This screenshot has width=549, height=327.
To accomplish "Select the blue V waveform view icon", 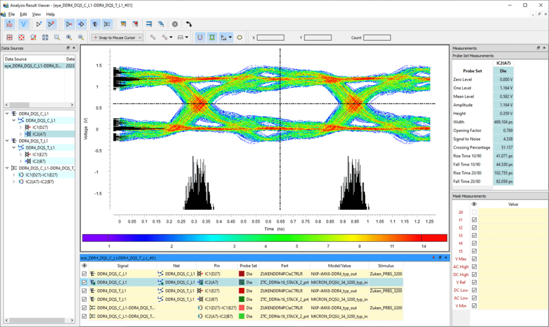I will pos(23,24).
